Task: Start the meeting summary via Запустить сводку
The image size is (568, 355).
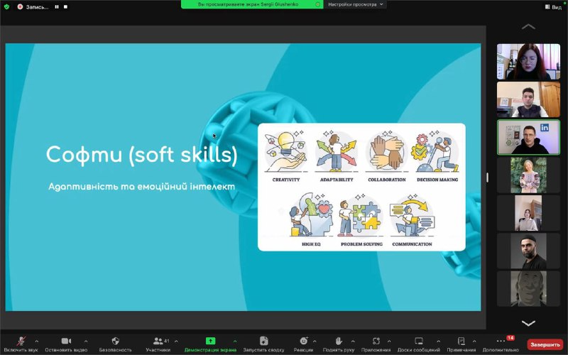Action: click(263, 342)
